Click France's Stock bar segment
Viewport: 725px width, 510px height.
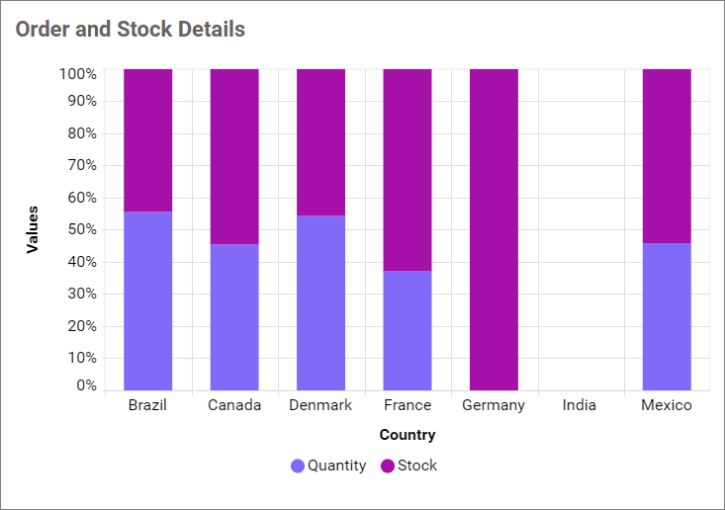(x=408, y=170)
